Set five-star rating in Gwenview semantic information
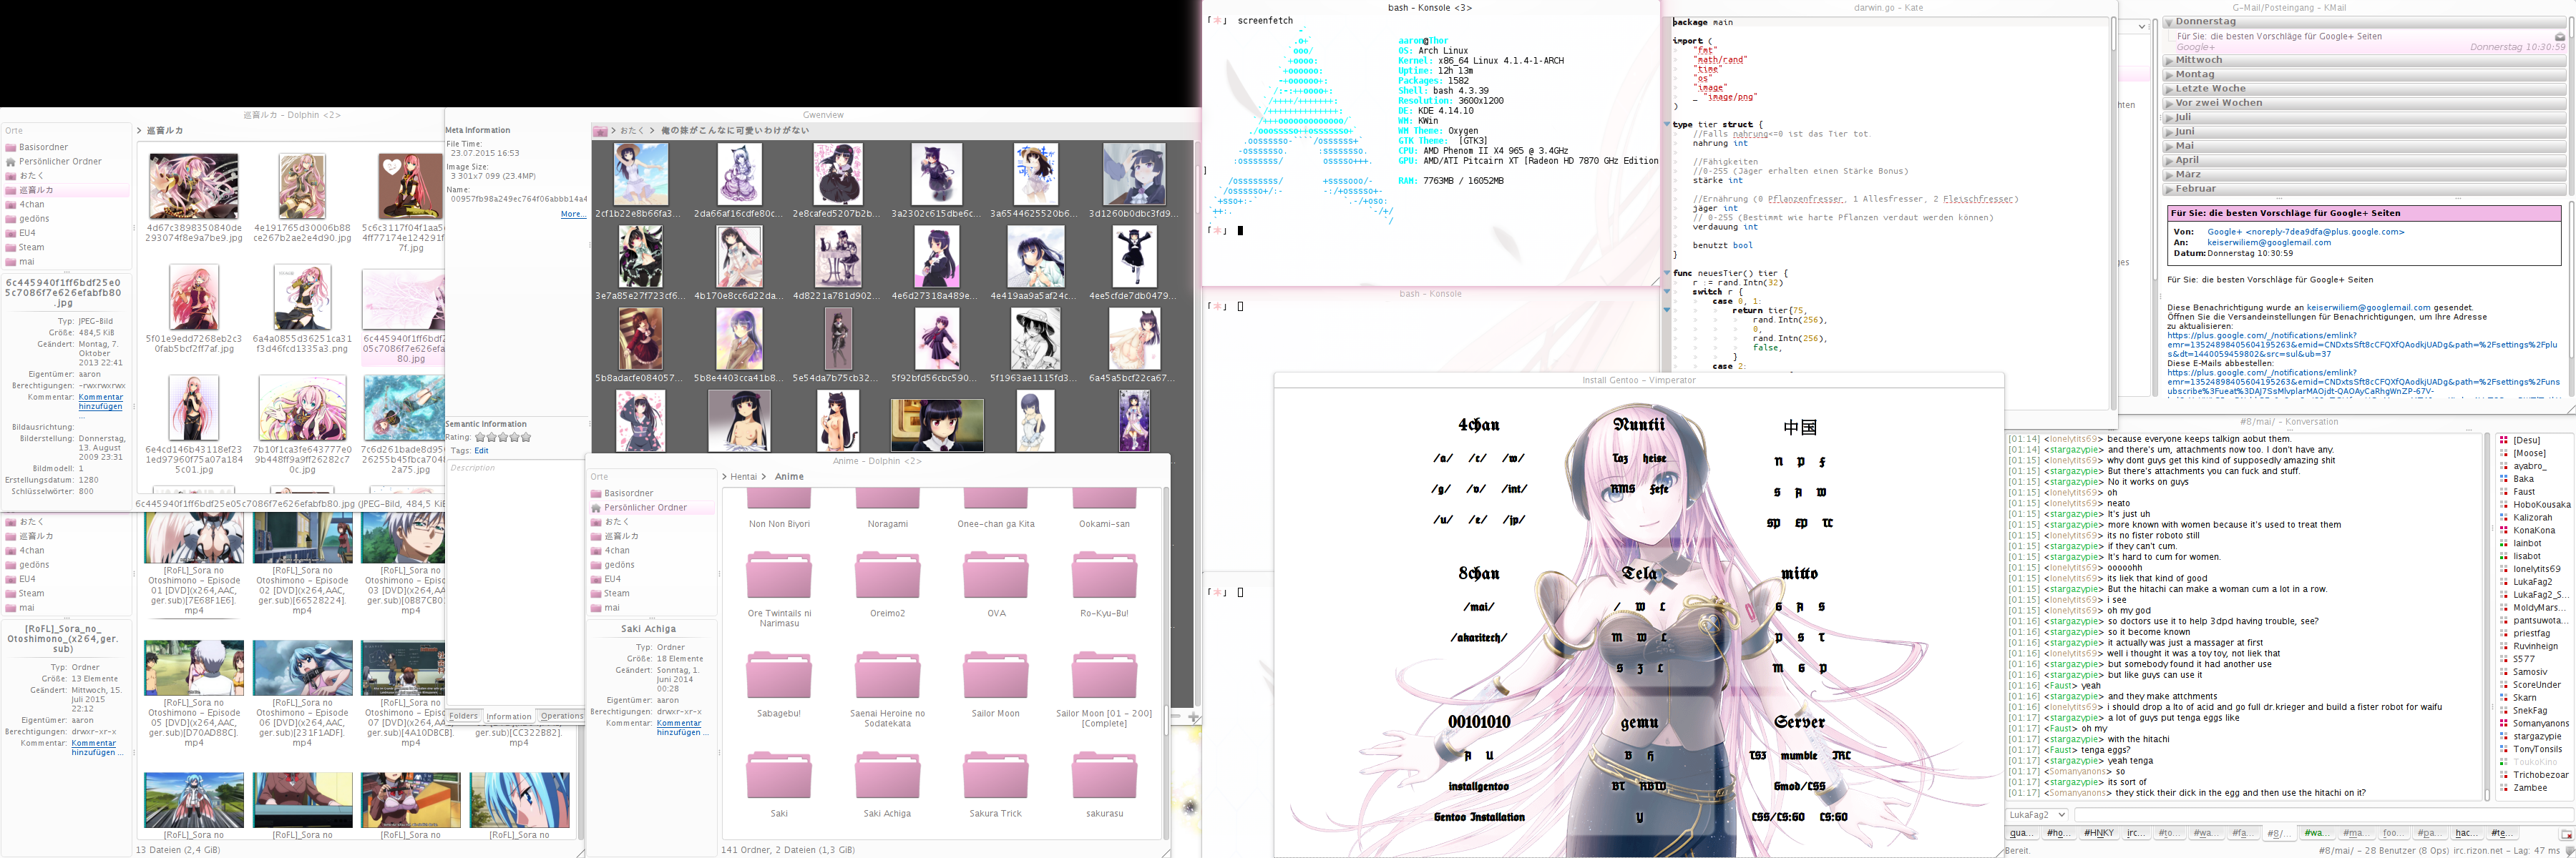 point(526,438)
